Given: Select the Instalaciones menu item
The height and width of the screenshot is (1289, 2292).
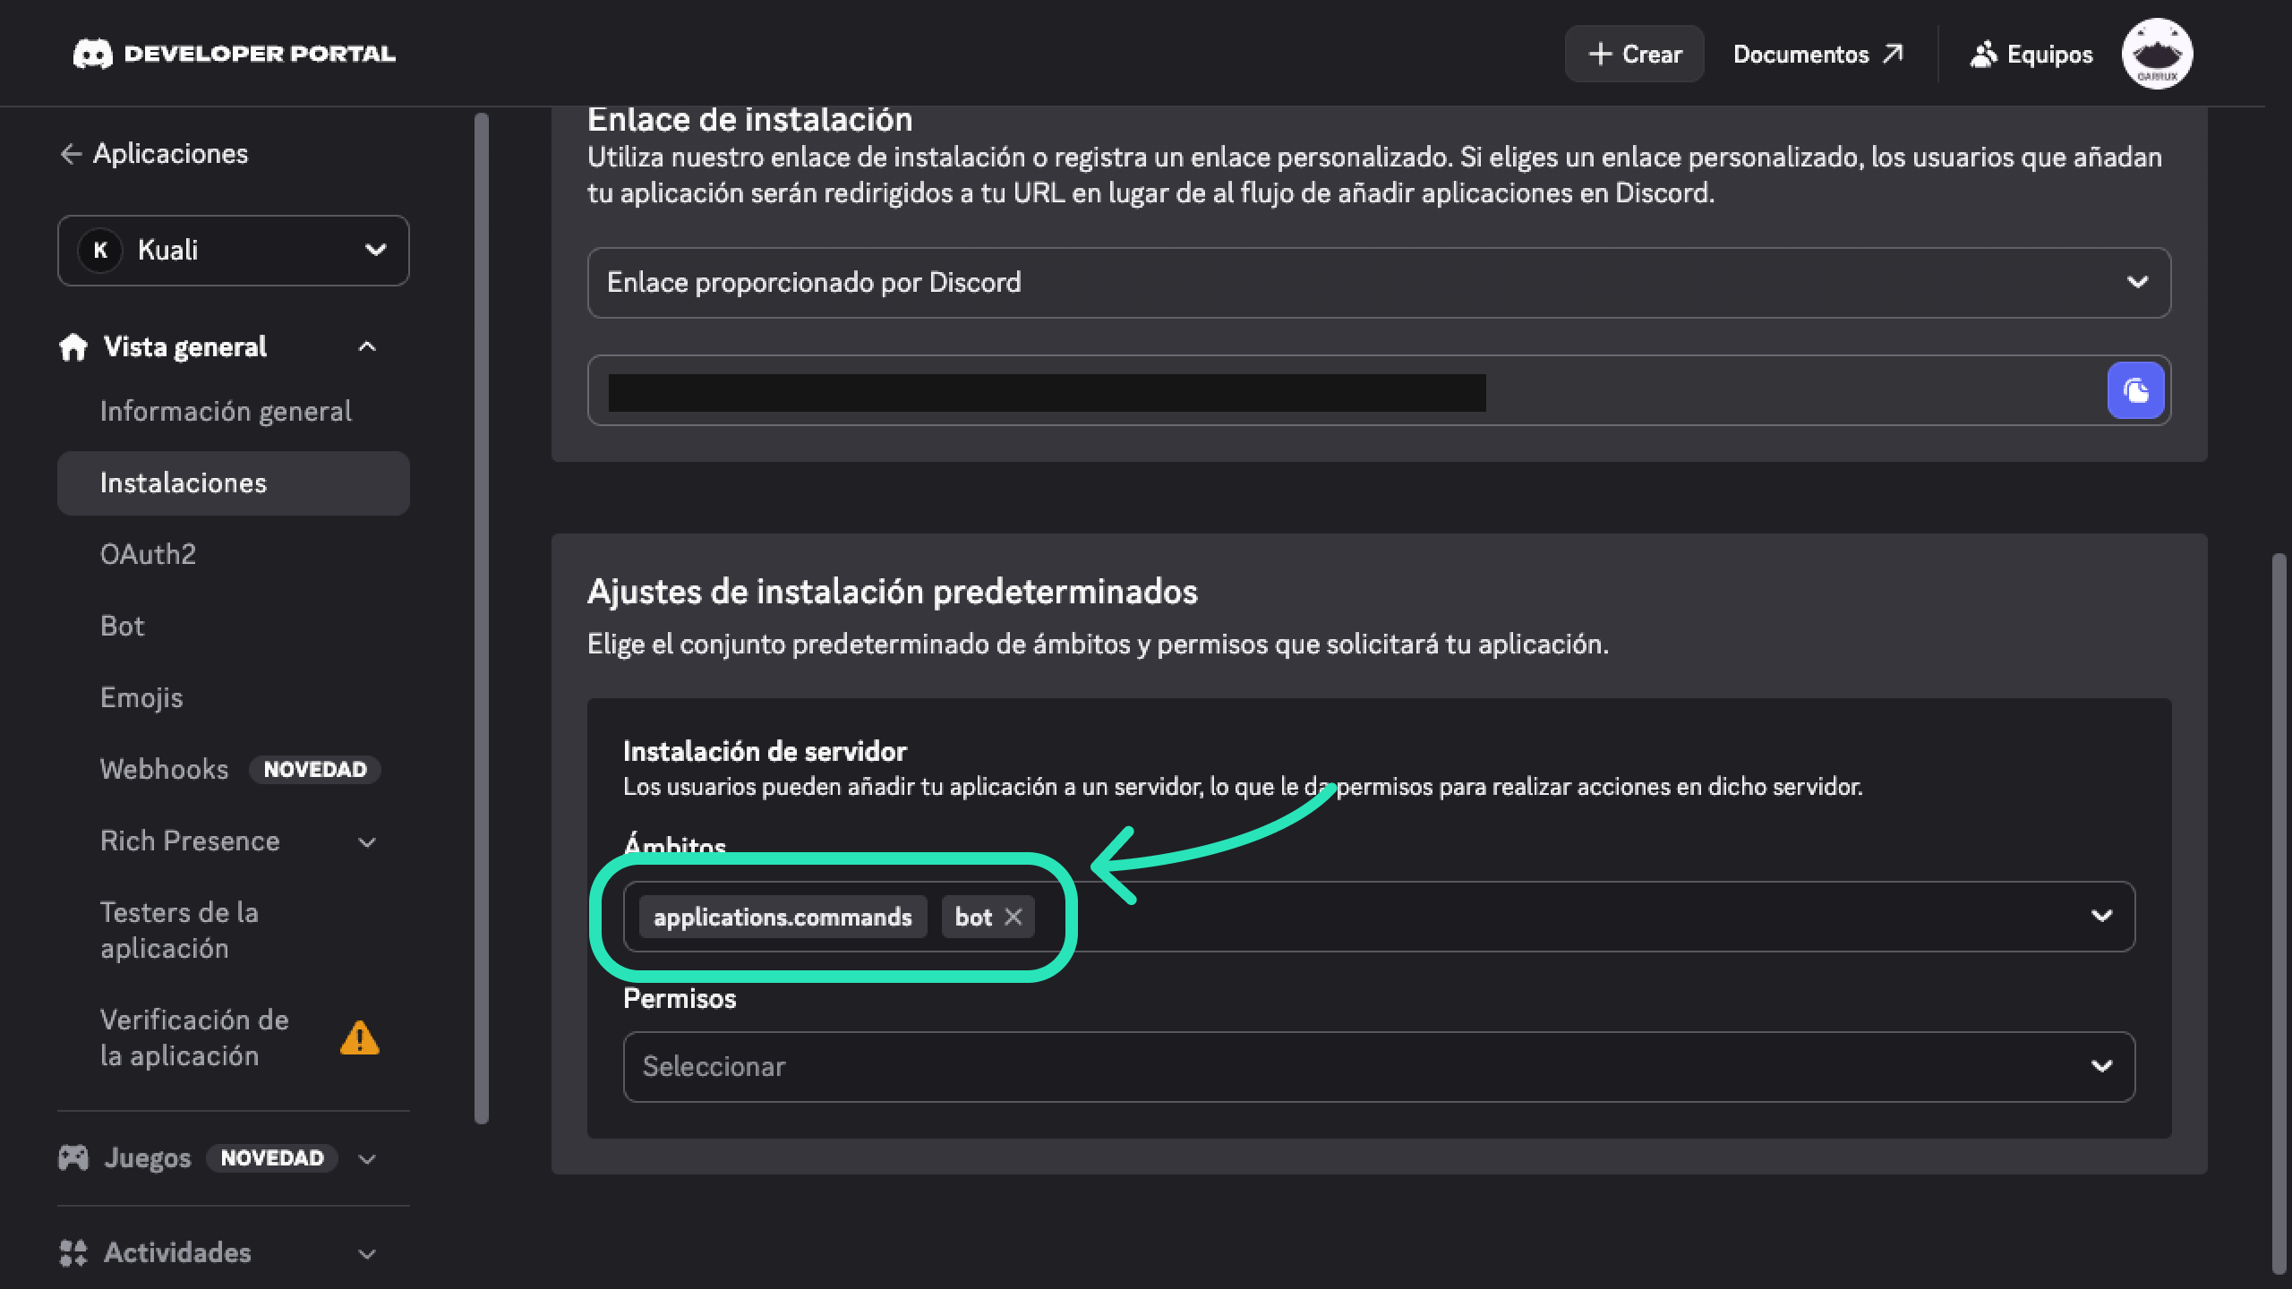Looking at the screenshot, I should pos(234,483).
